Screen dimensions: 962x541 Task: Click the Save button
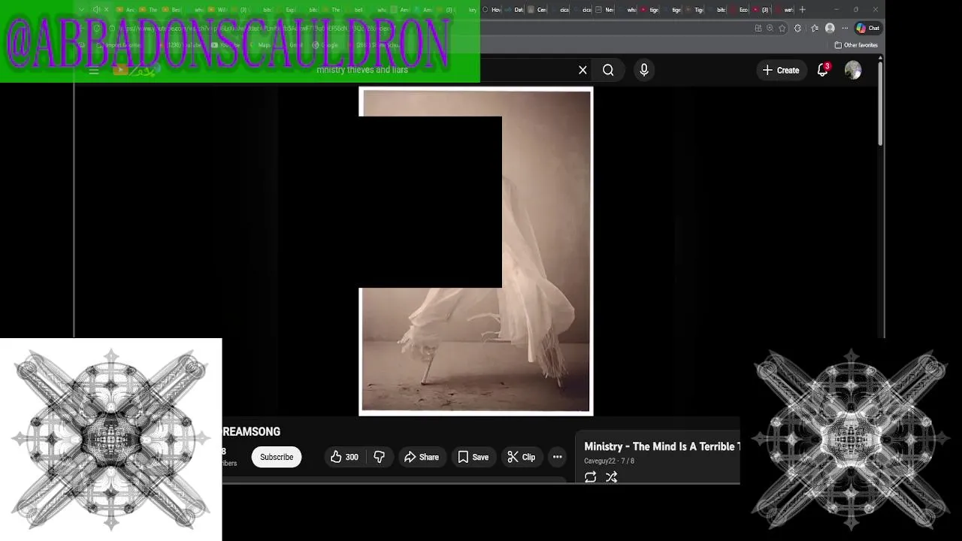[473, 457]
